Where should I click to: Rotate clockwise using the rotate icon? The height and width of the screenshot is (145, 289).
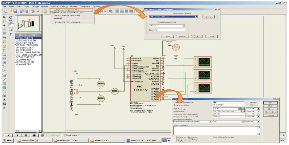tap(11, 17)
